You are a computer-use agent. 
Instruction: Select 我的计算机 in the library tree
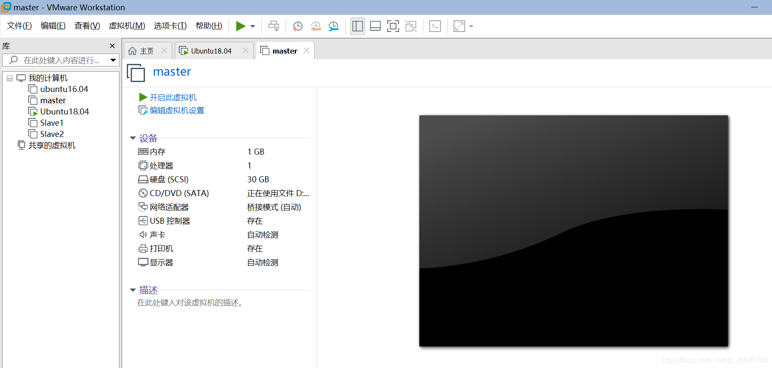[x=48, y=78]
